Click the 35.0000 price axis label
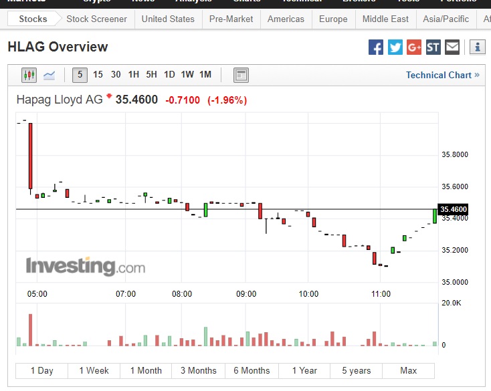 (455, 282)
